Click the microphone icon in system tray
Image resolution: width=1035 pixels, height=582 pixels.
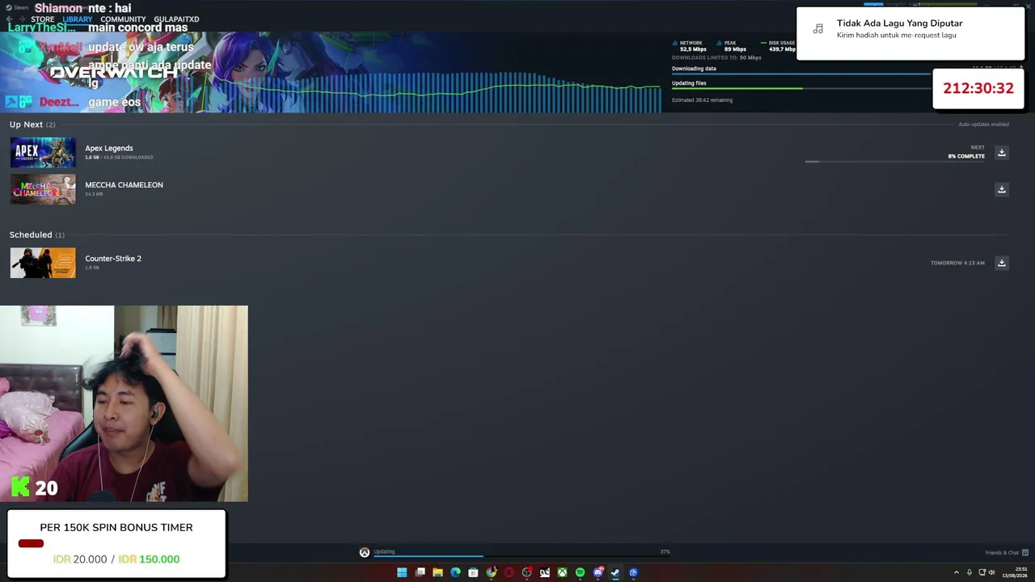970,572
